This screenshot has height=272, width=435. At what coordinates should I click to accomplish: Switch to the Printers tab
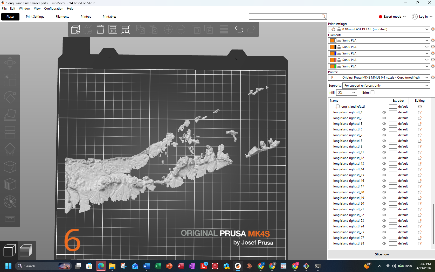86,17
